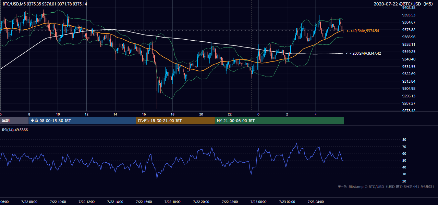Select the 早朝 session bar
The width and height of the screenshot is (438, 205).
click(x=14, y=121)
